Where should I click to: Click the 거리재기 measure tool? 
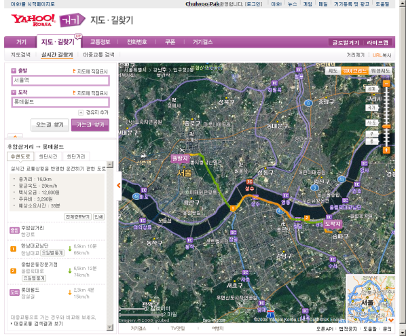click(355, 55)
